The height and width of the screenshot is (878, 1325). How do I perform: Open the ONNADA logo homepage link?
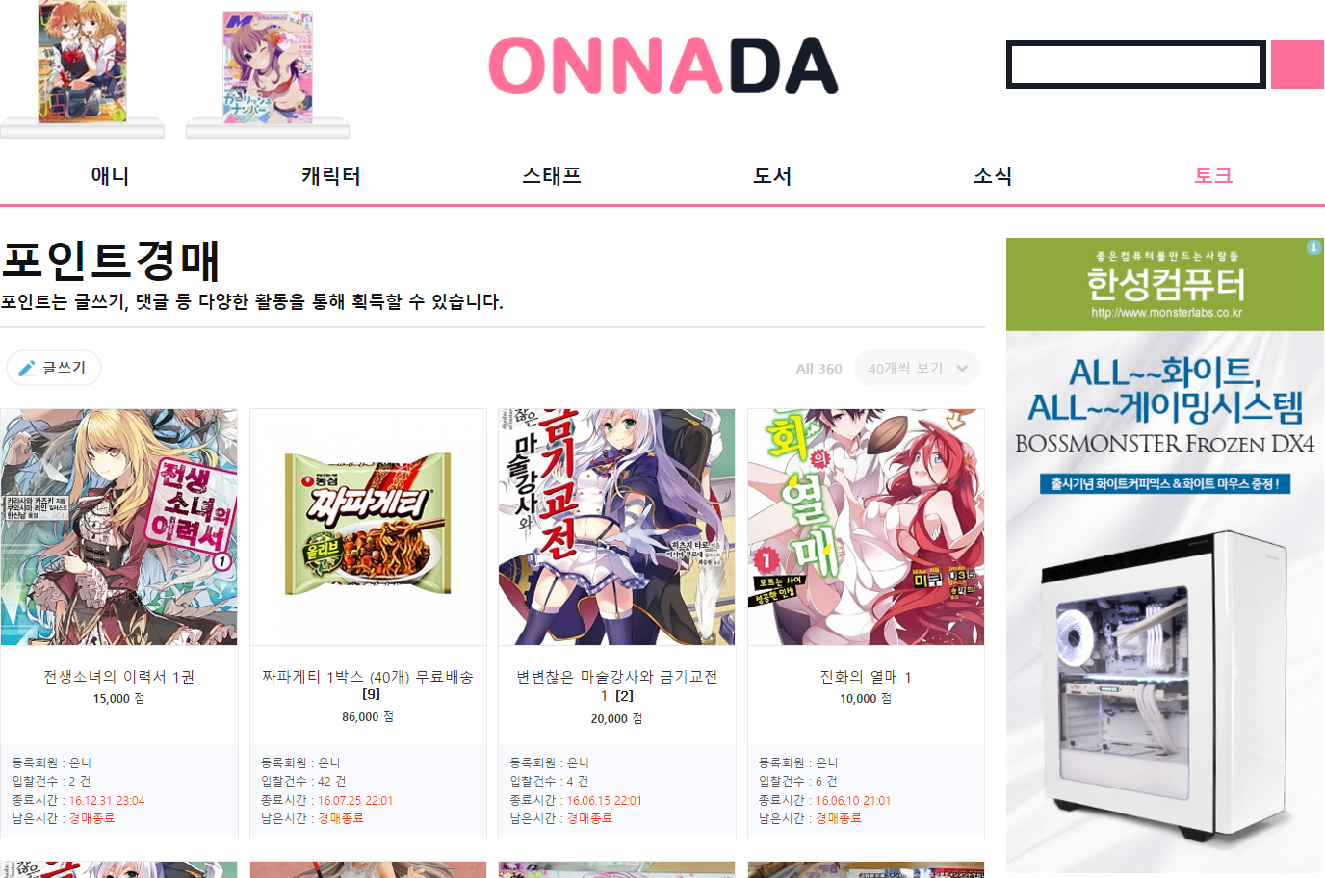pos(663,65)
